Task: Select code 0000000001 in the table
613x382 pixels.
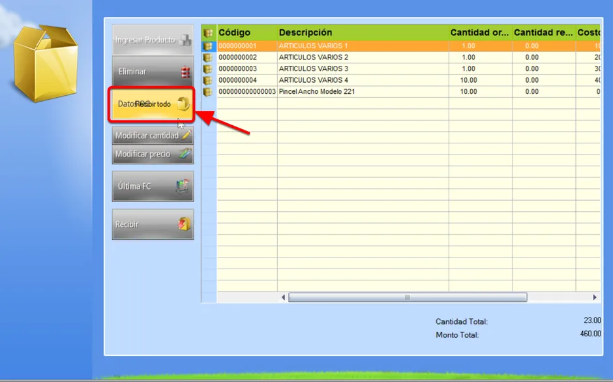Action: pyautogui.click(x=247, y=46)
